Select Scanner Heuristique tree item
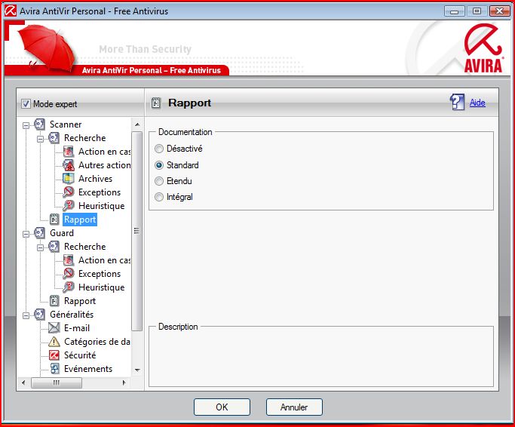 tap(102, 206)
